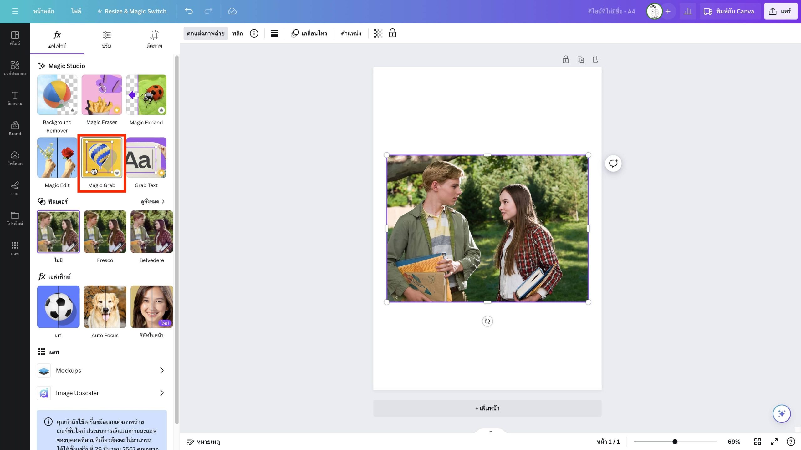Click the image info icon
801x450 pixels.
pos(254,33)
